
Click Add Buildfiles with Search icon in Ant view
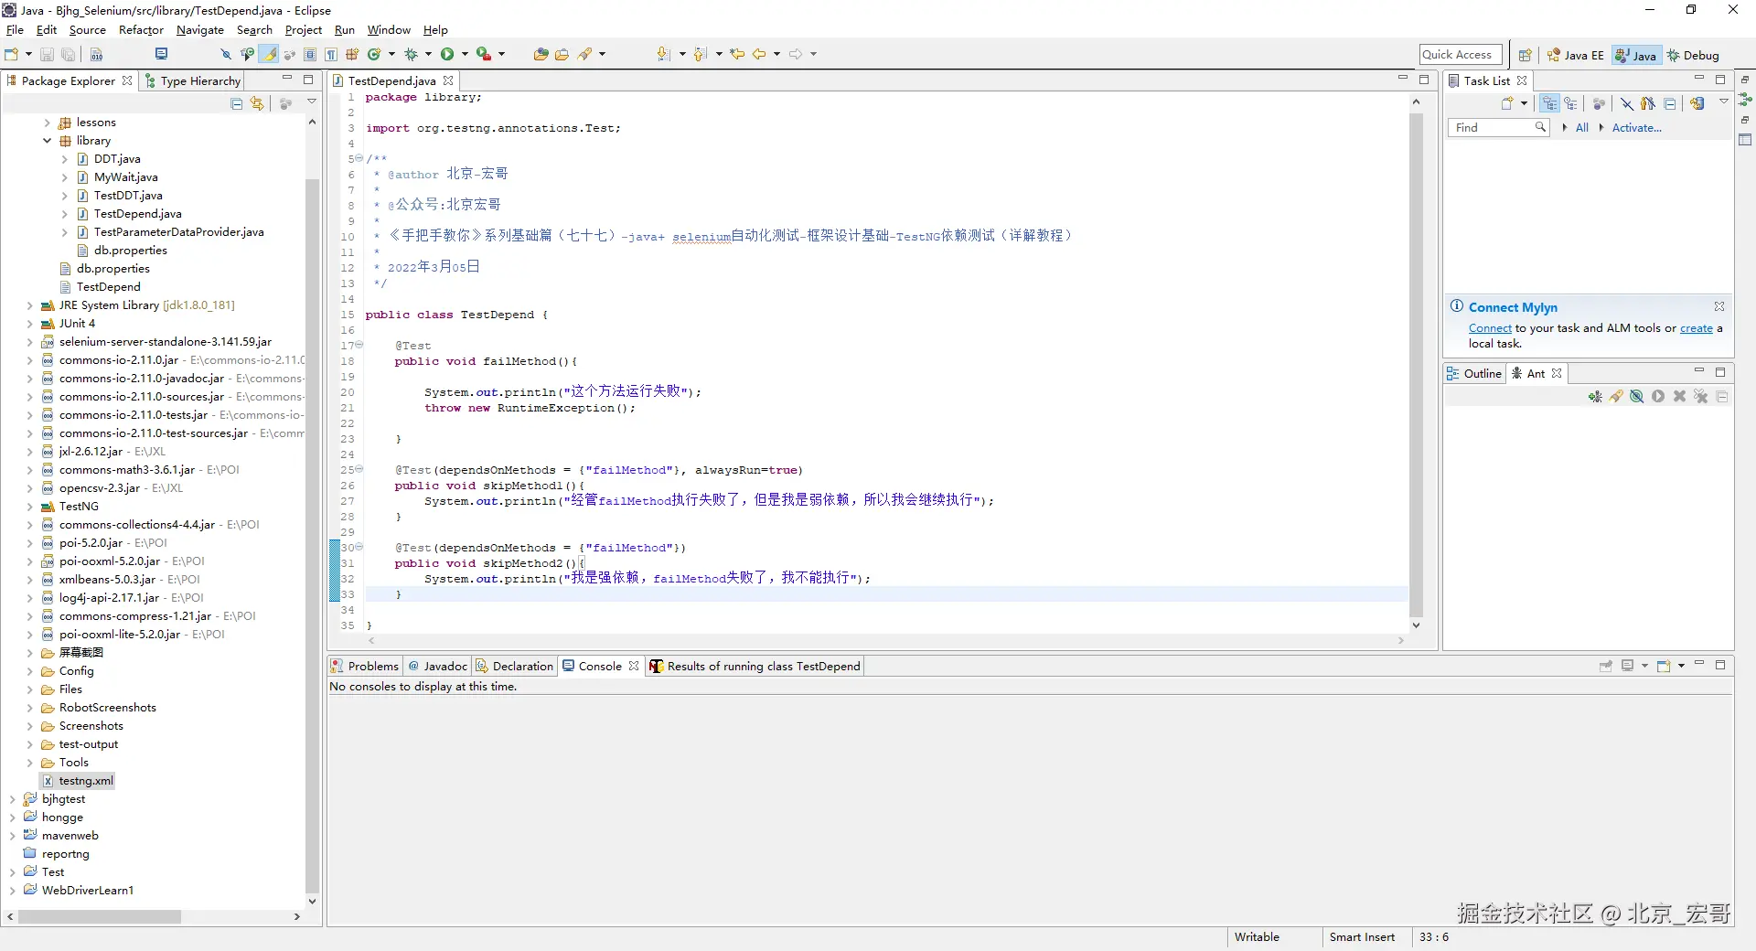pos(1616,397)
